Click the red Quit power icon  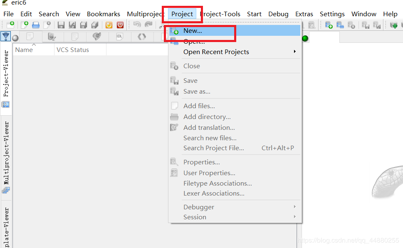(120, 25)
